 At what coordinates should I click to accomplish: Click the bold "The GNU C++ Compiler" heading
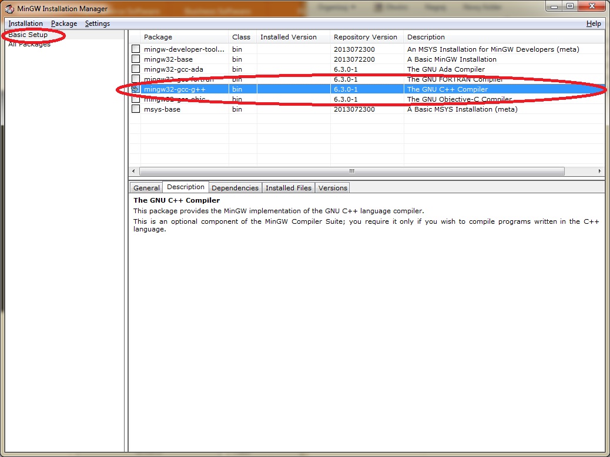(x=177, y=200)
